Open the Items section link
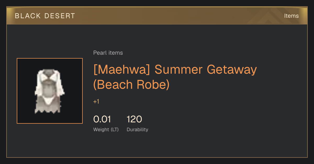 pyautogui.click(x=291, y=16)
